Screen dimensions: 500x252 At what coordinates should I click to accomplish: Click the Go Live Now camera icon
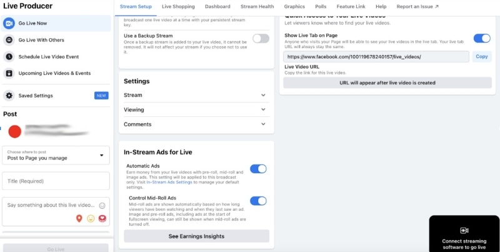click(x=9, y=23)
